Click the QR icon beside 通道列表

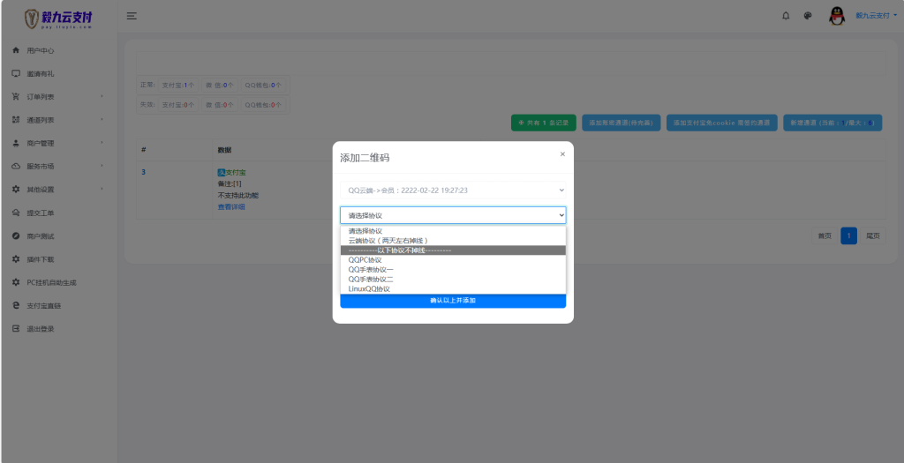[16, 120]
